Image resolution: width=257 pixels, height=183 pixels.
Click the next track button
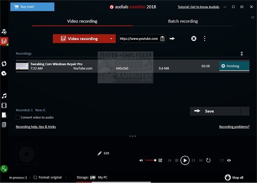tap(201, 161)
